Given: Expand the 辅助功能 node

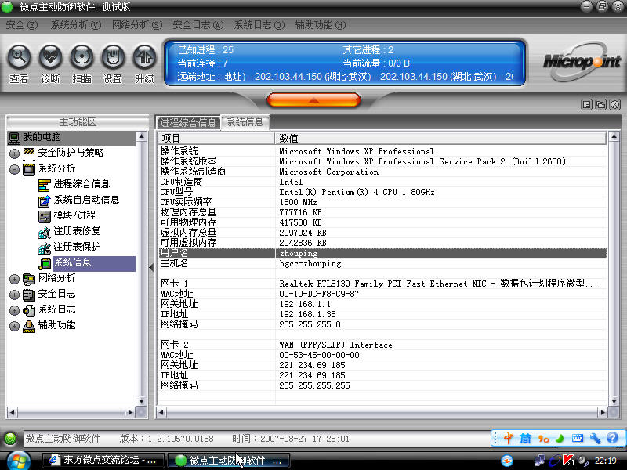Looking at the screenshot, I should tap(14, 326).
